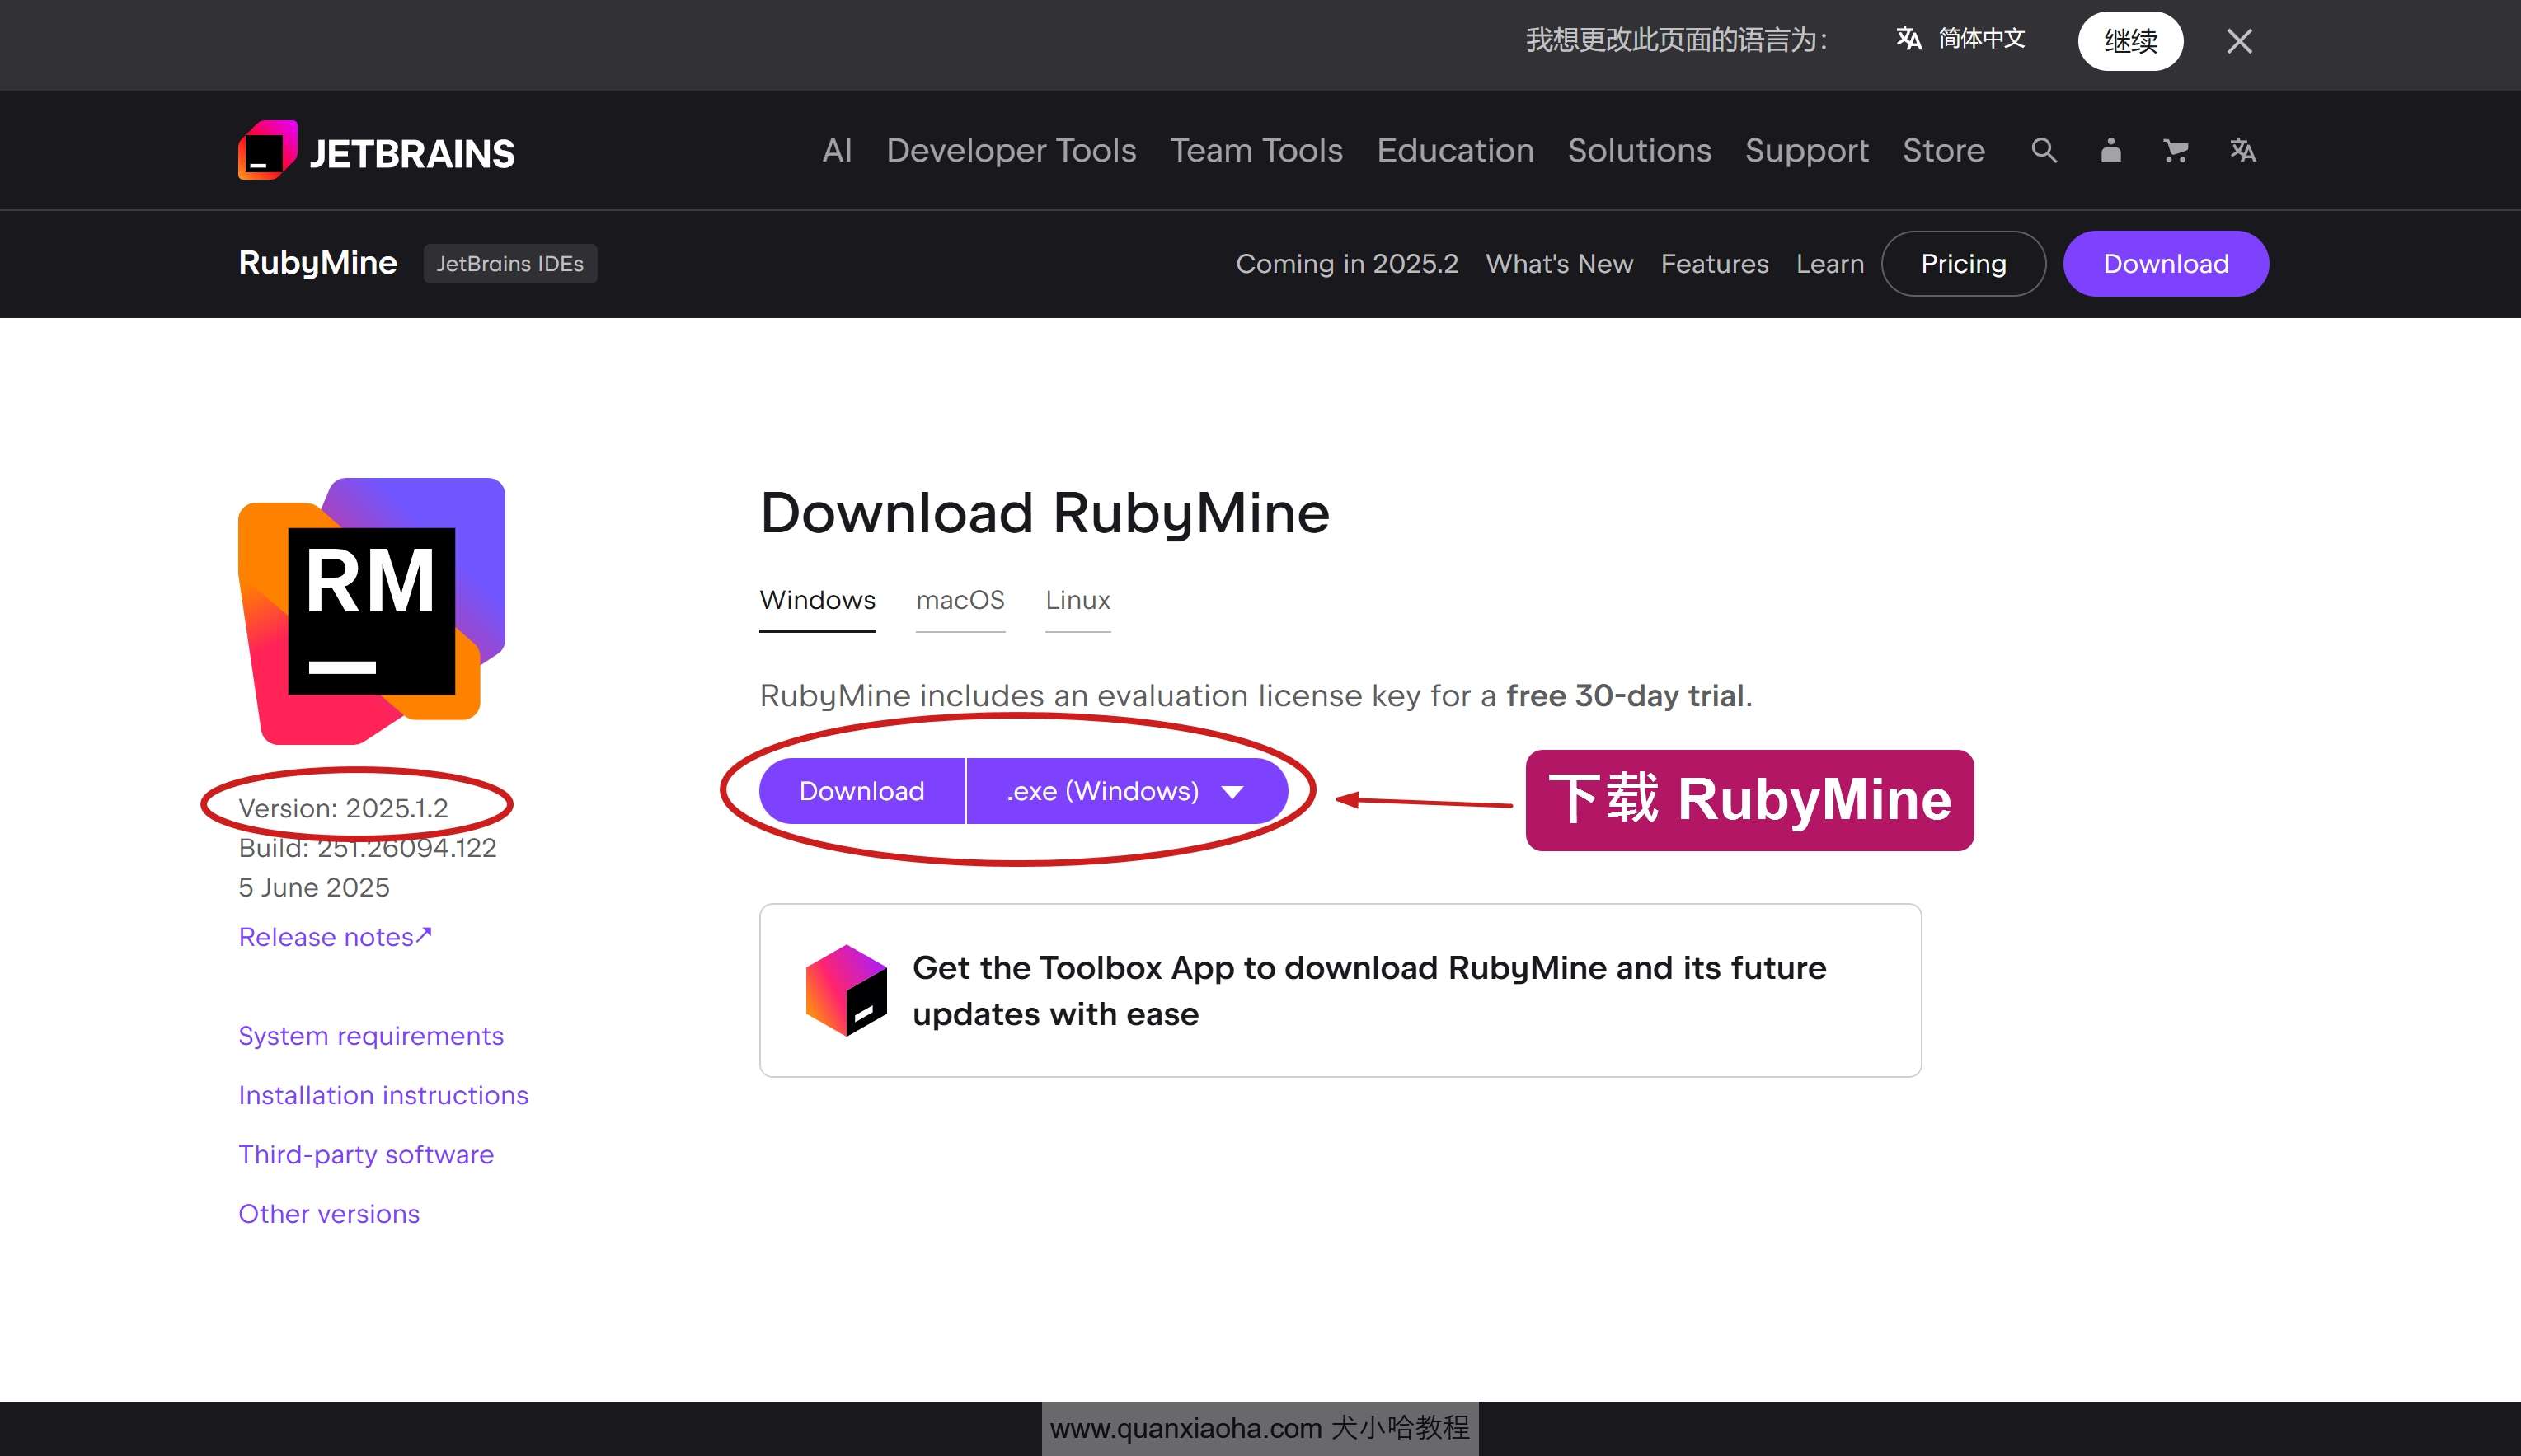Click the Get the Toolbox App card

(1340, 990)
